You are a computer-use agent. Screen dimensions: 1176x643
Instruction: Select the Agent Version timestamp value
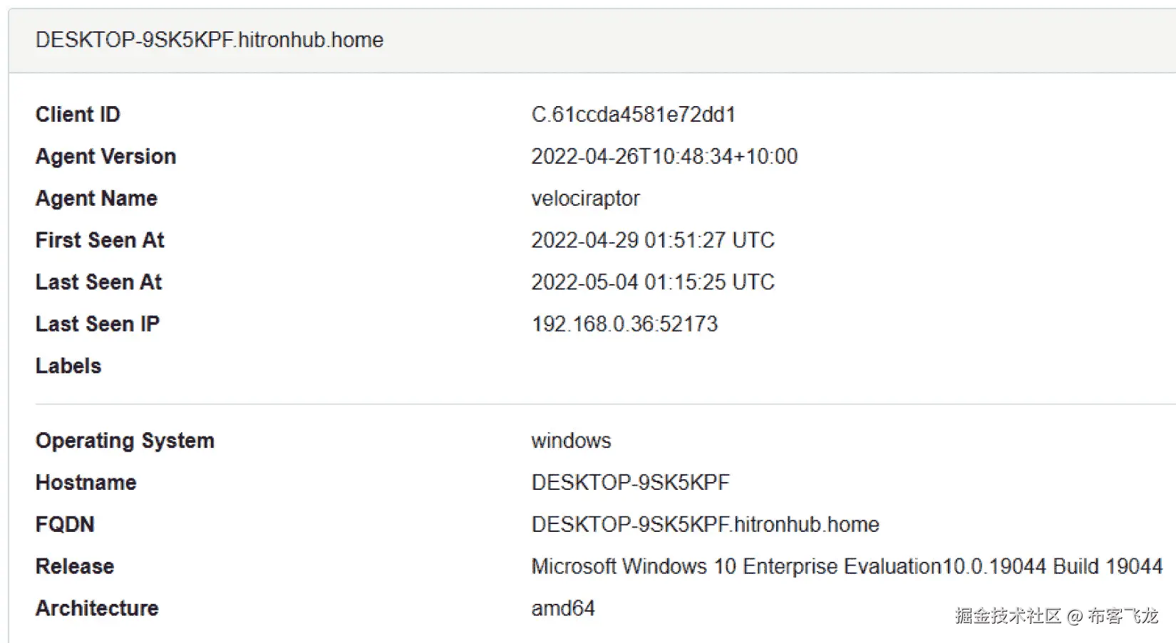(x=664, y=157)
